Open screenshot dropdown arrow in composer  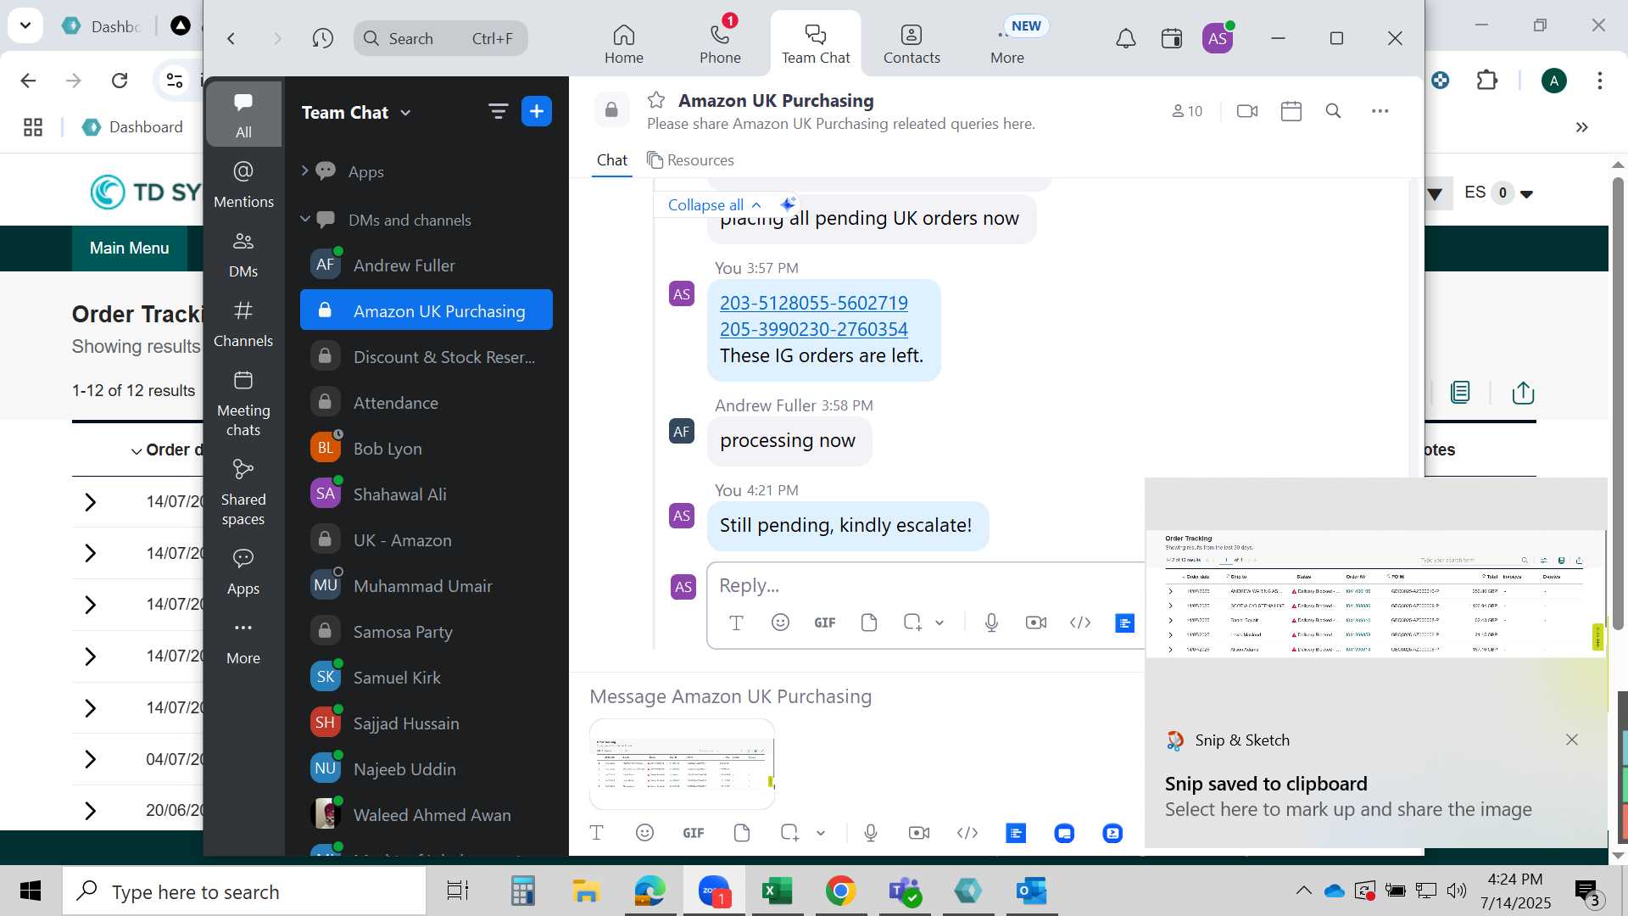(821, 833)
